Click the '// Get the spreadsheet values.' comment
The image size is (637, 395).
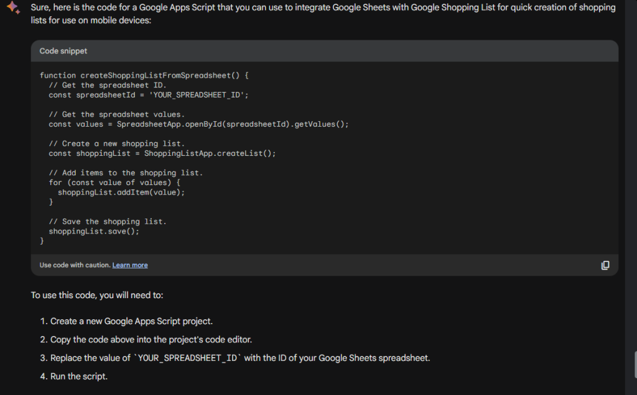click(x=116, y=114)
